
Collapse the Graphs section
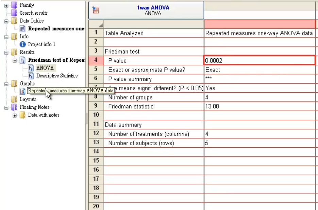(x=6, y=84)
